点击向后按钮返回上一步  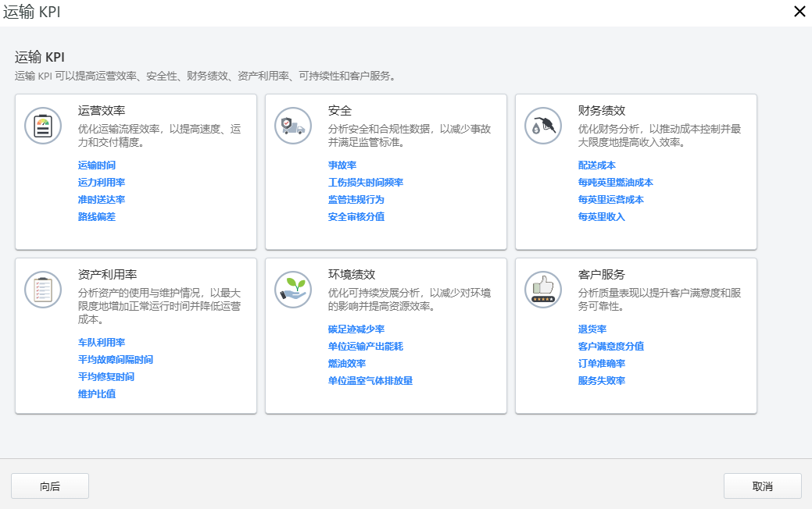pyautogui.click(x=49, y=486)
